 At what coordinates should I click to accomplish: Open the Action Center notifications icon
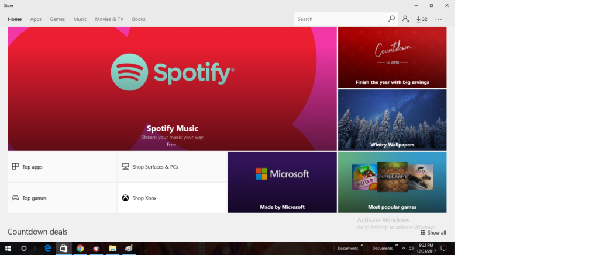[443, 249]
